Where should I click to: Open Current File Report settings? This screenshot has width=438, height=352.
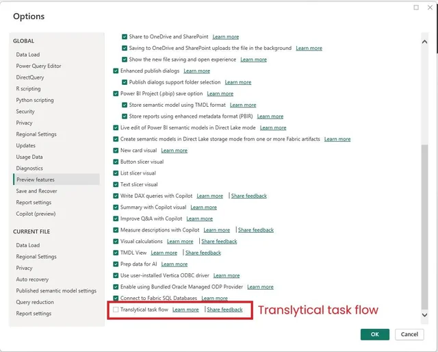point(34,314)
